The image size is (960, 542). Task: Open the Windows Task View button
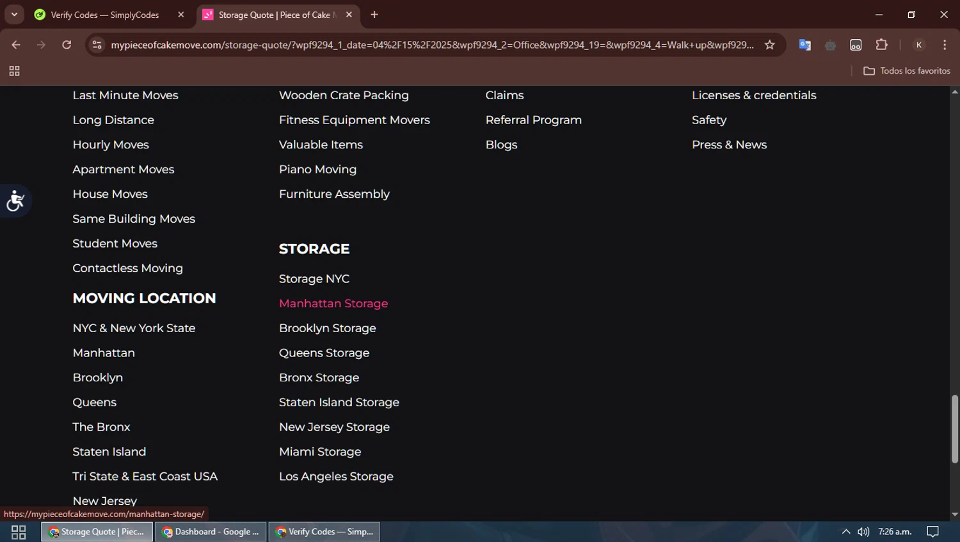19,532
